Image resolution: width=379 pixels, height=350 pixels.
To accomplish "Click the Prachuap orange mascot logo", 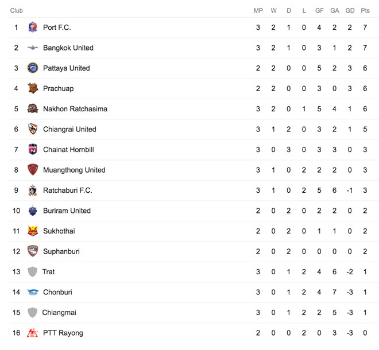I will [33, 88].
